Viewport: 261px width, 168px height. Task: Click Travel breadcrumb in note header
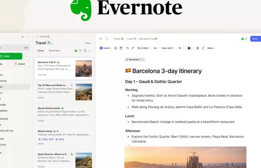click(131, 39)
